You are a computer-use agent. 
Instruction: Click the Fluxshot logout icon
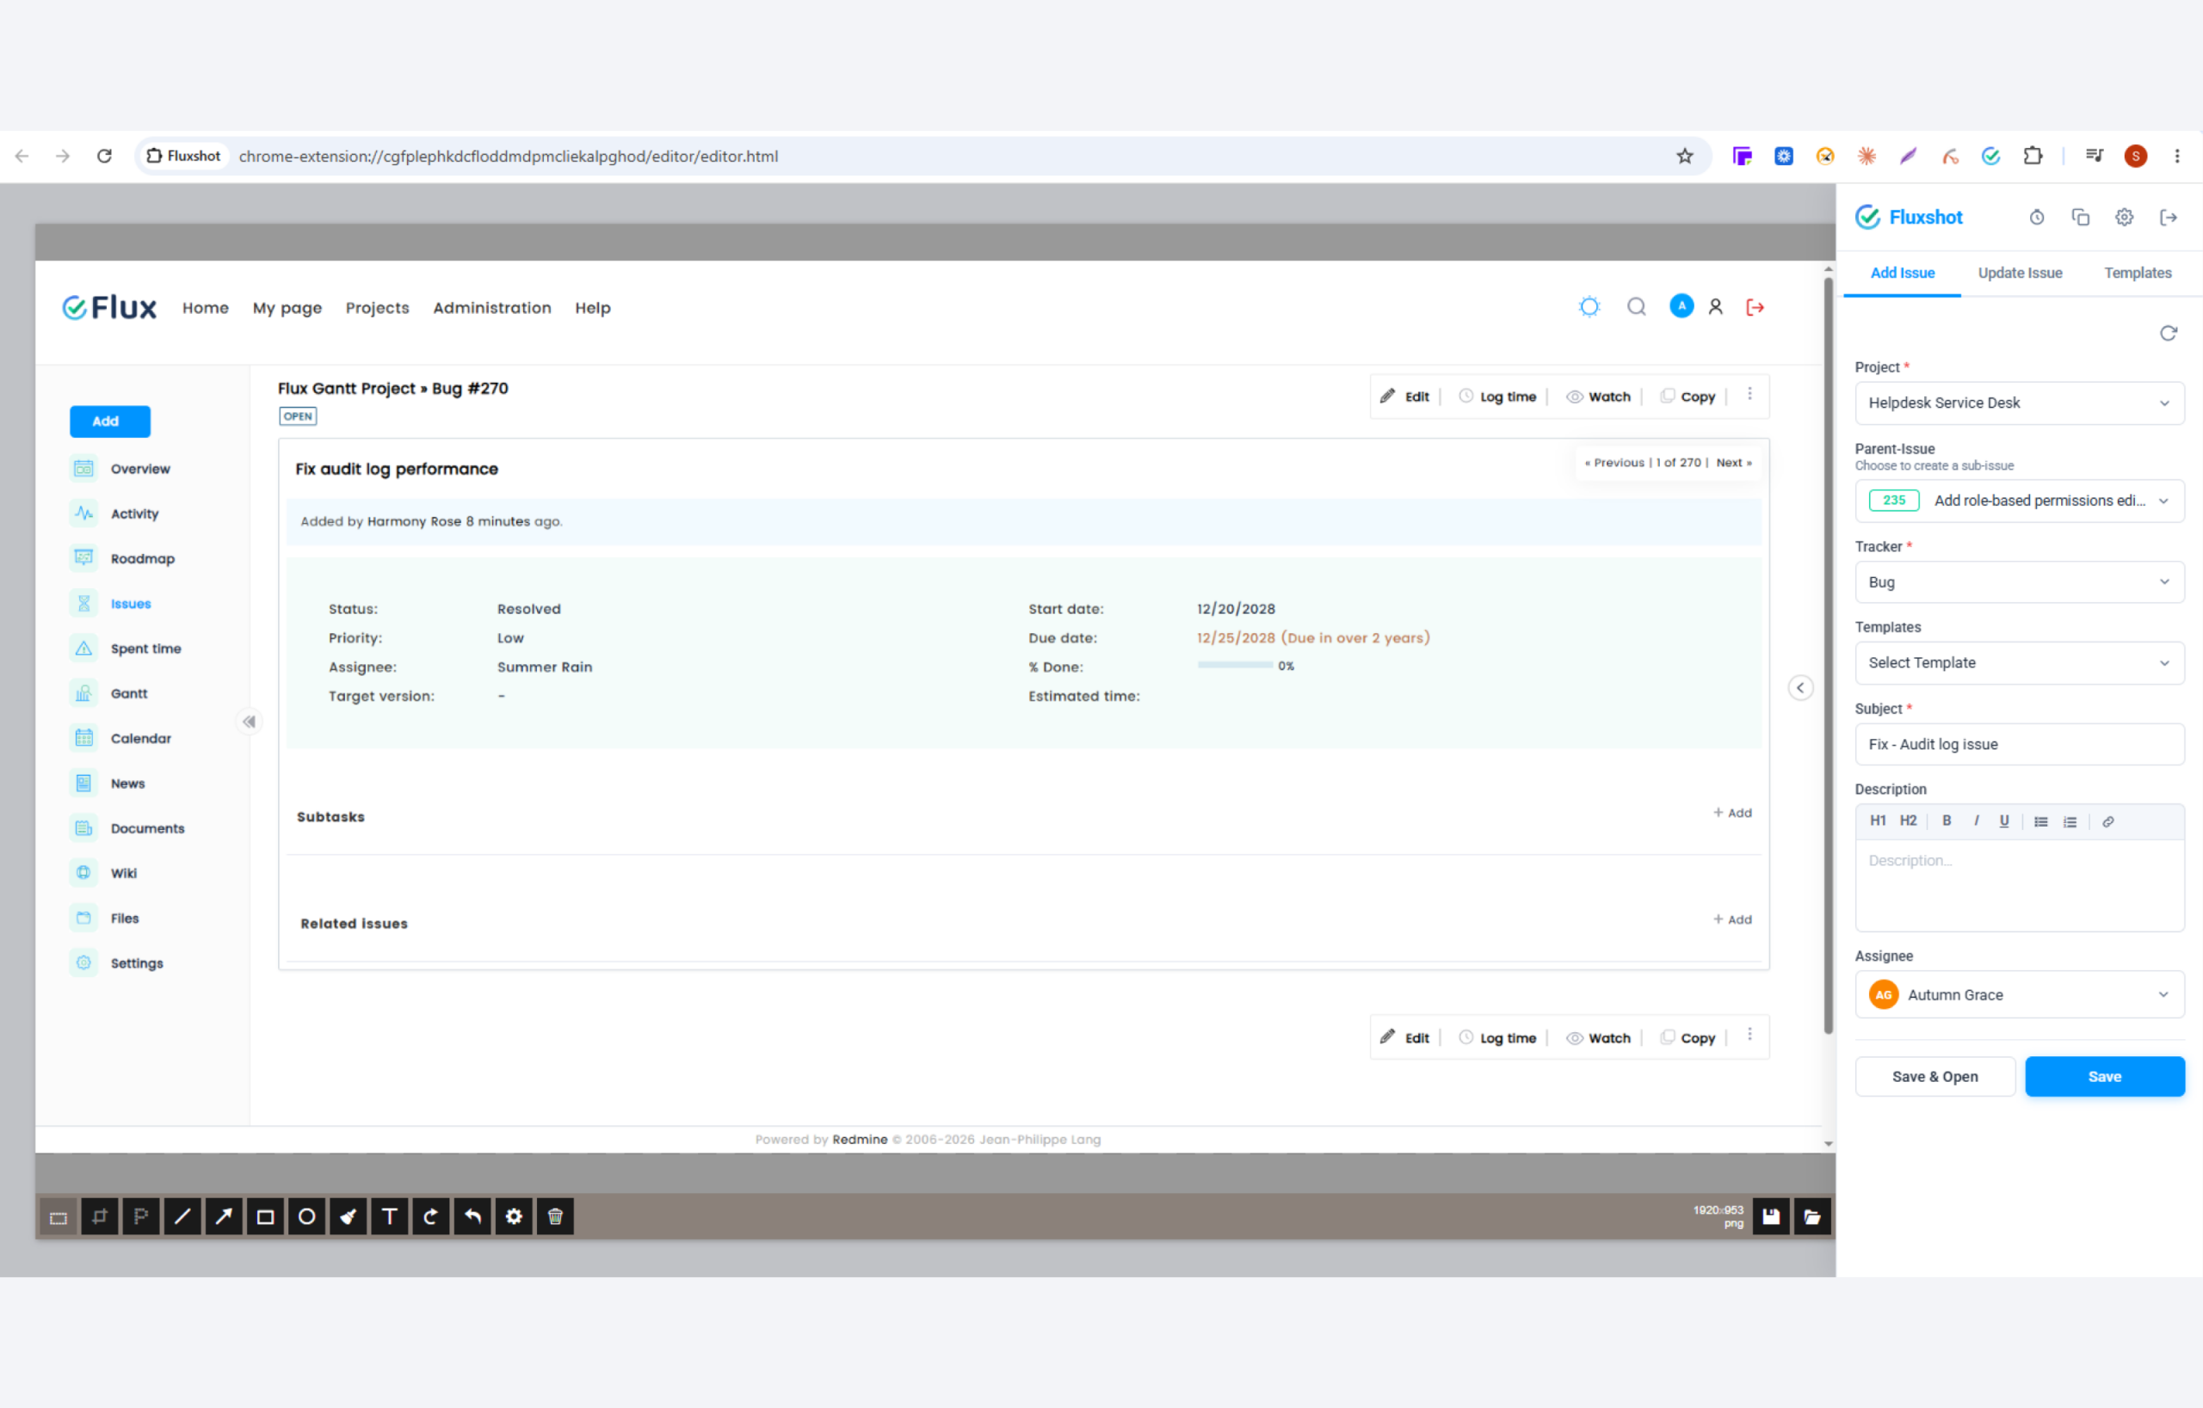tap(2169, 218)
